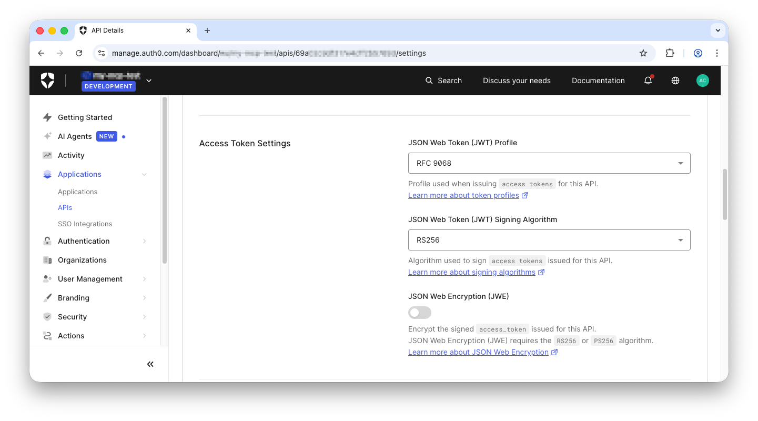Click the globe language icon
The width and height of the screenshot is (758, 421).
[675, 81]
